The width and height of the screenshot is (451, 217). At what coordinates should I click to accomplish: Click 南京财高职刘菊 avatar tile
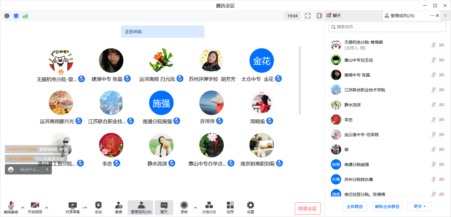262,145
